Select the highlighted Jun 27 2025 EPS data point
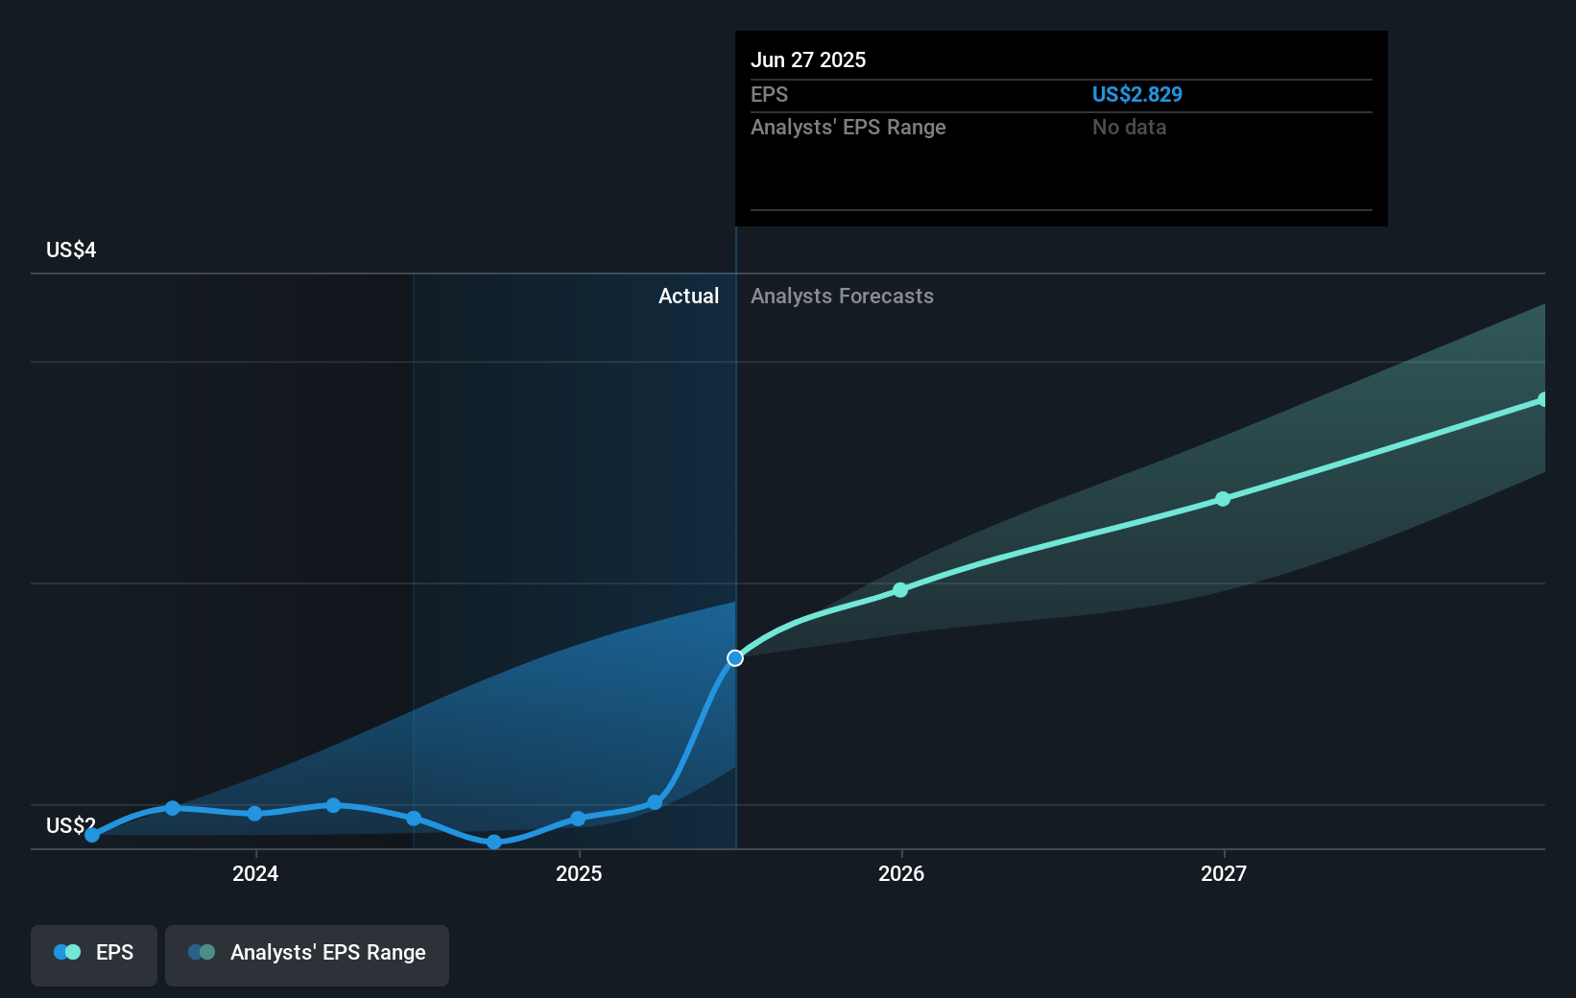The width and height of the screenshot is (1576, 998). click(x=735, y=658)
